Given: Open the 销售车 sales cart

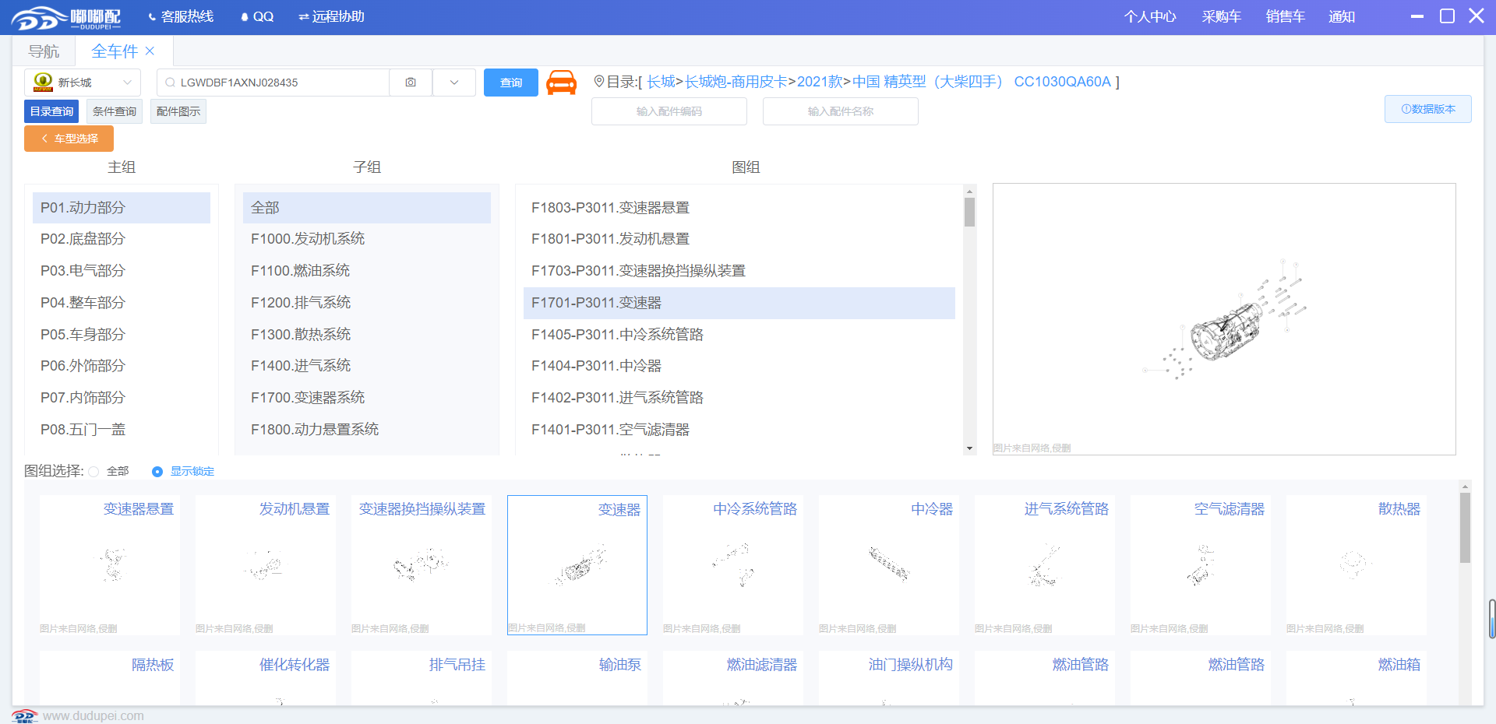Looking at the screenshot, I should point(1285,16).
